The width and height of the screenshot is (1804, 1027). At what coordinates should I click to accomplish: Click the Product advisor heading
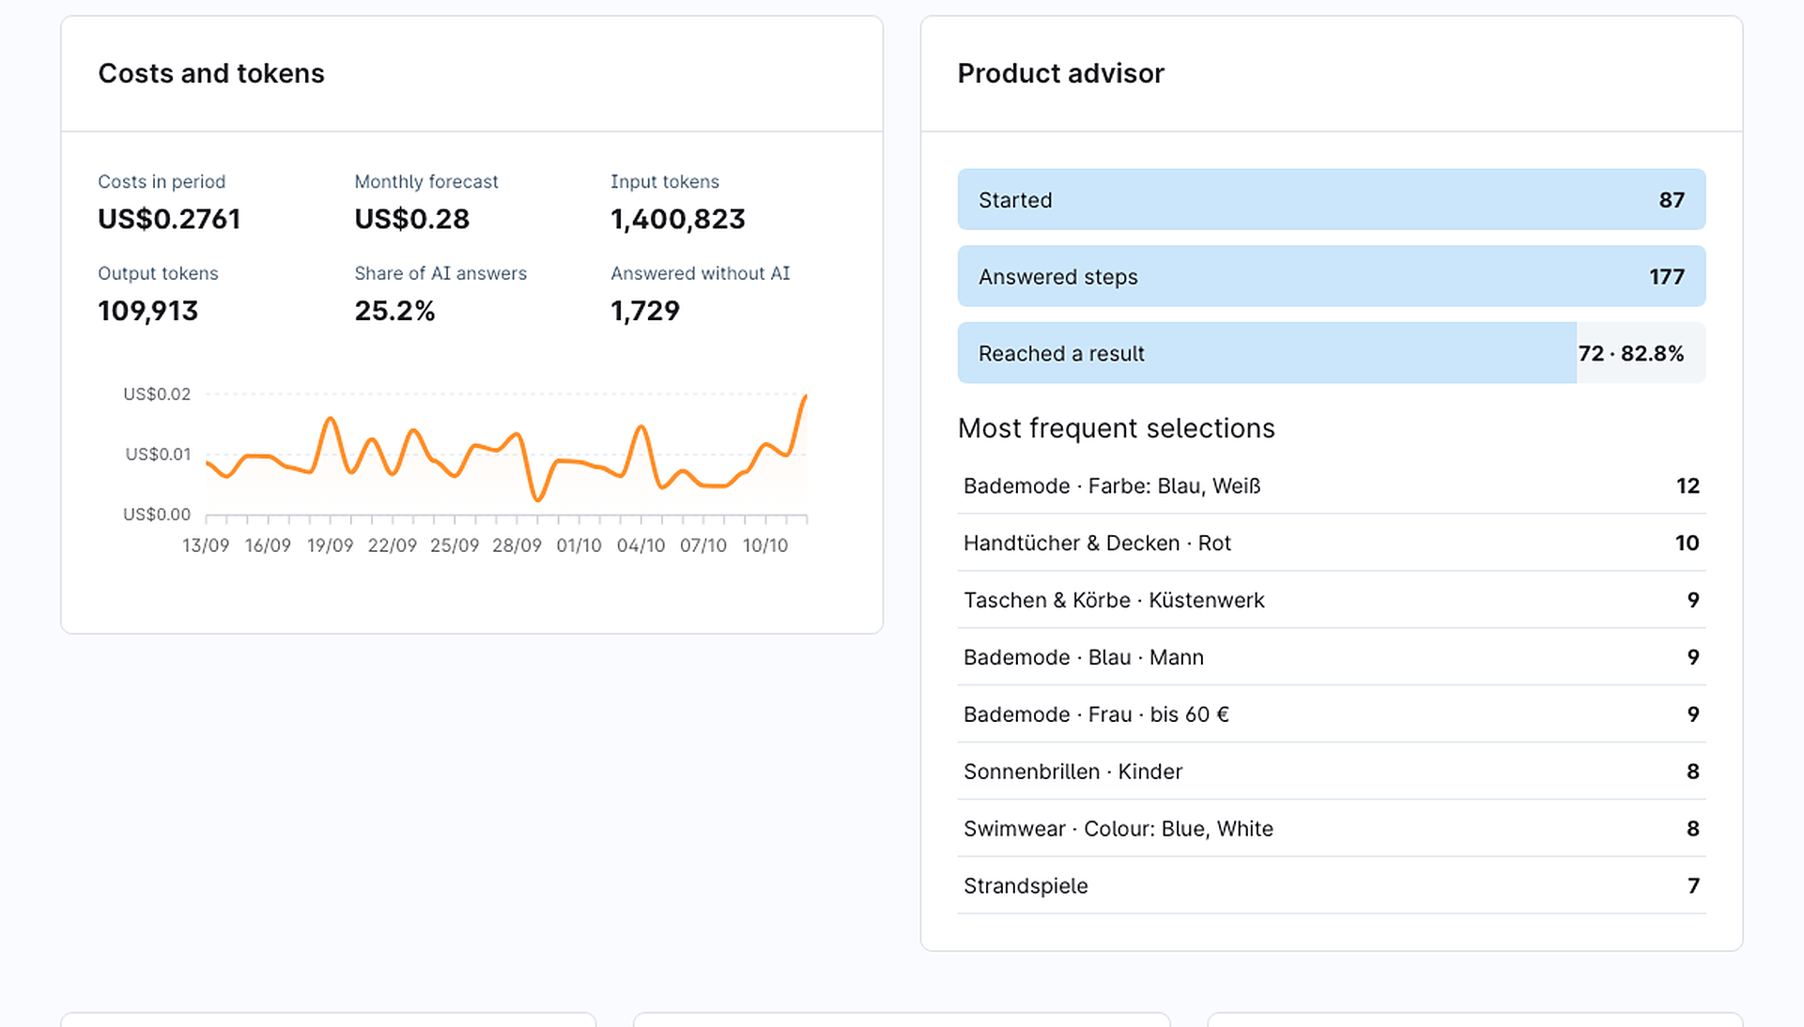pyautogui.click(x=1060, y=73)
